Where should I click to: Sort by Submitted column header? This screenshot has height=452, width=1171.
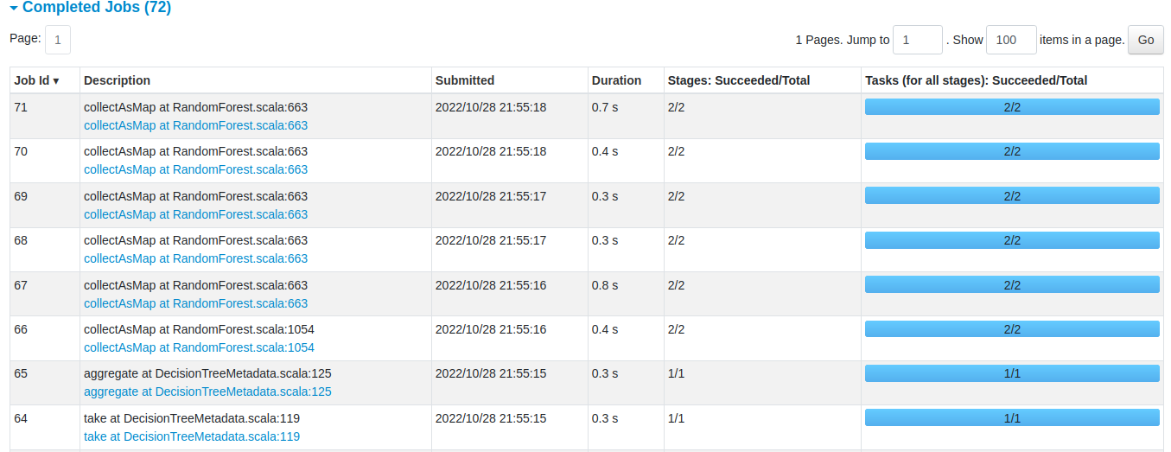pyautogui.click(x=465, y=80)
